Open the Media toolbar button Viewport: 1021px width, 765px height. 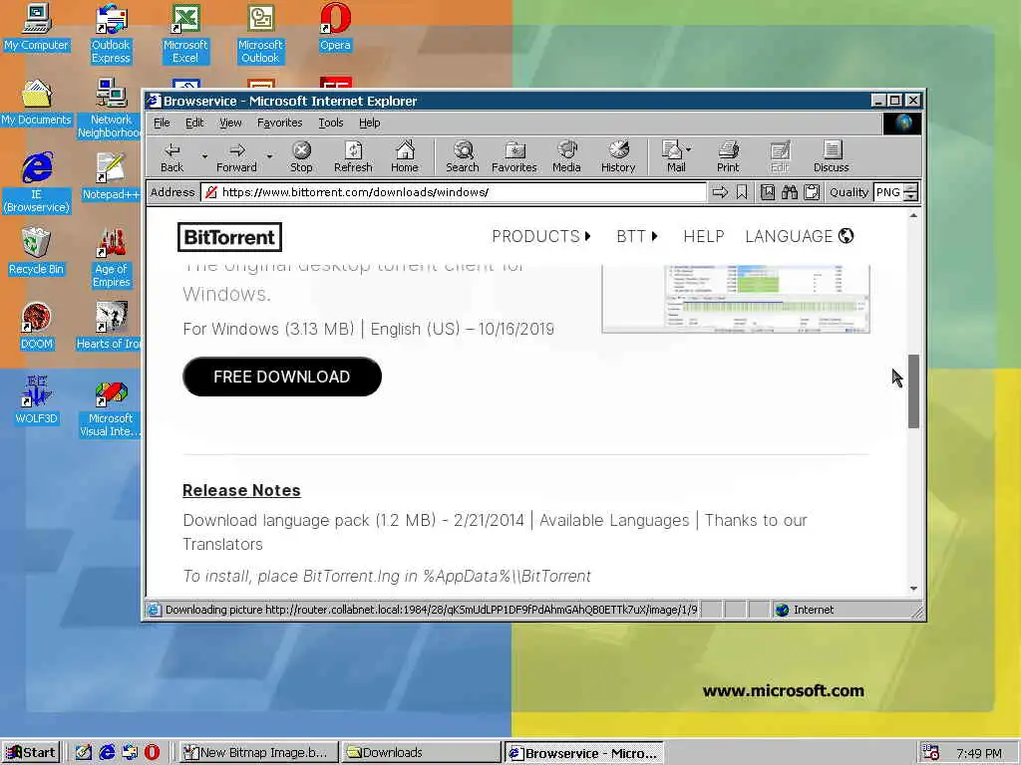(566, 156)
